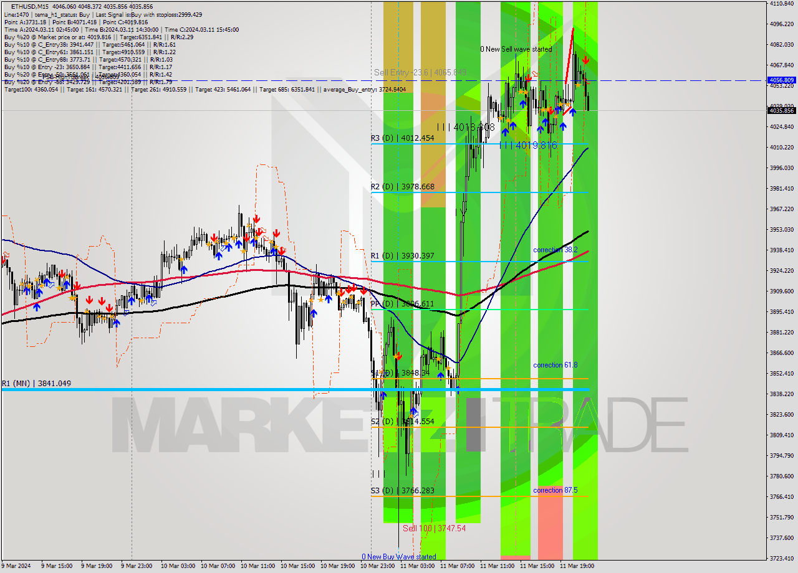The image size is (798, 573).
Task: Click the '11 Mar 07:00' time axis label
Action: pyautogui.click(x=458, y=566)
